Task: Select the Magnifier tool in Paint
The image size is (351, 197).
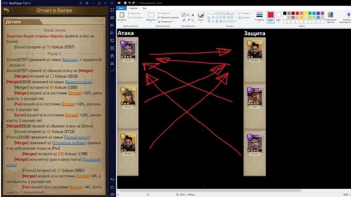Action: 193,20
